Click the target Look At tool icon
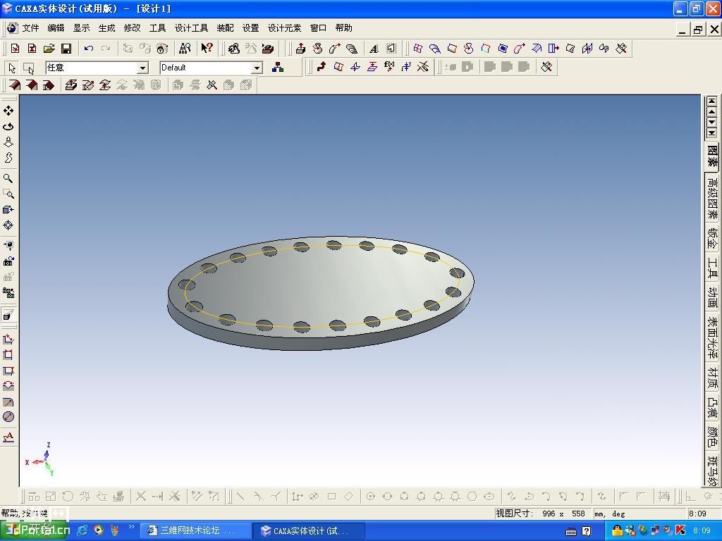Screen dimensions: 722x541 (8, 225)
